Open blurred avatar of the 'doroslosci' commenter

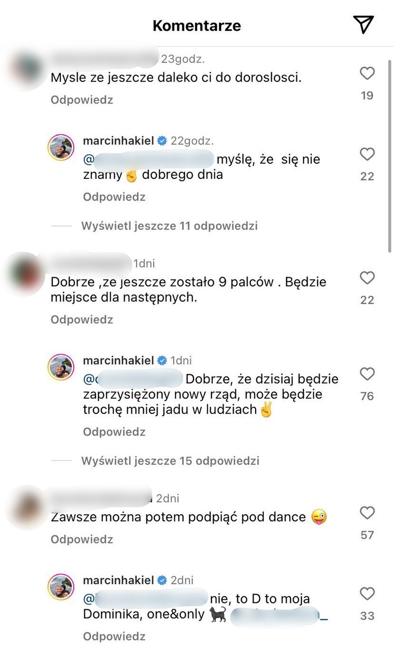tap(26, 69)
